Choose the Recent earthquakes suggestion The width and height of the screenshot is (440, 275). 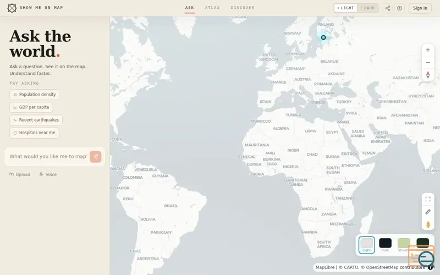(x=36, y=120)
